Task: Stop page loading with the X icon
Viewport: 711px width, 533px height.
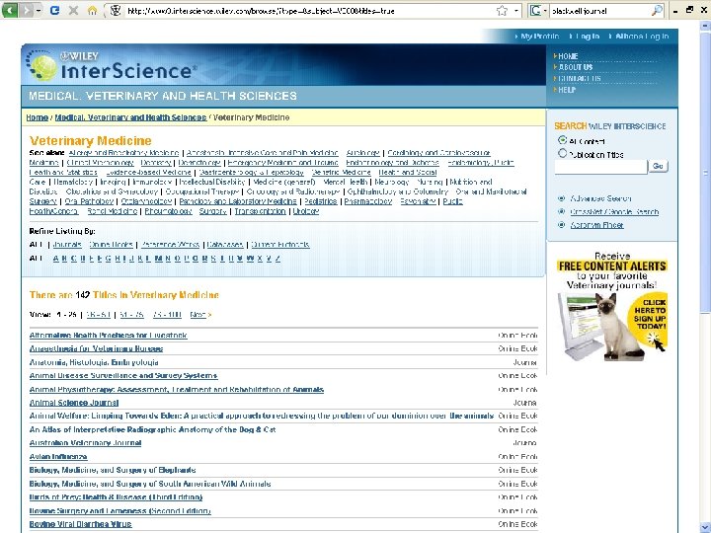Action: tap(73, 10)
